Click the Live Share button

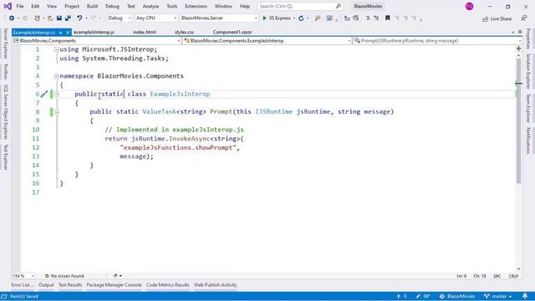[497, 18]
